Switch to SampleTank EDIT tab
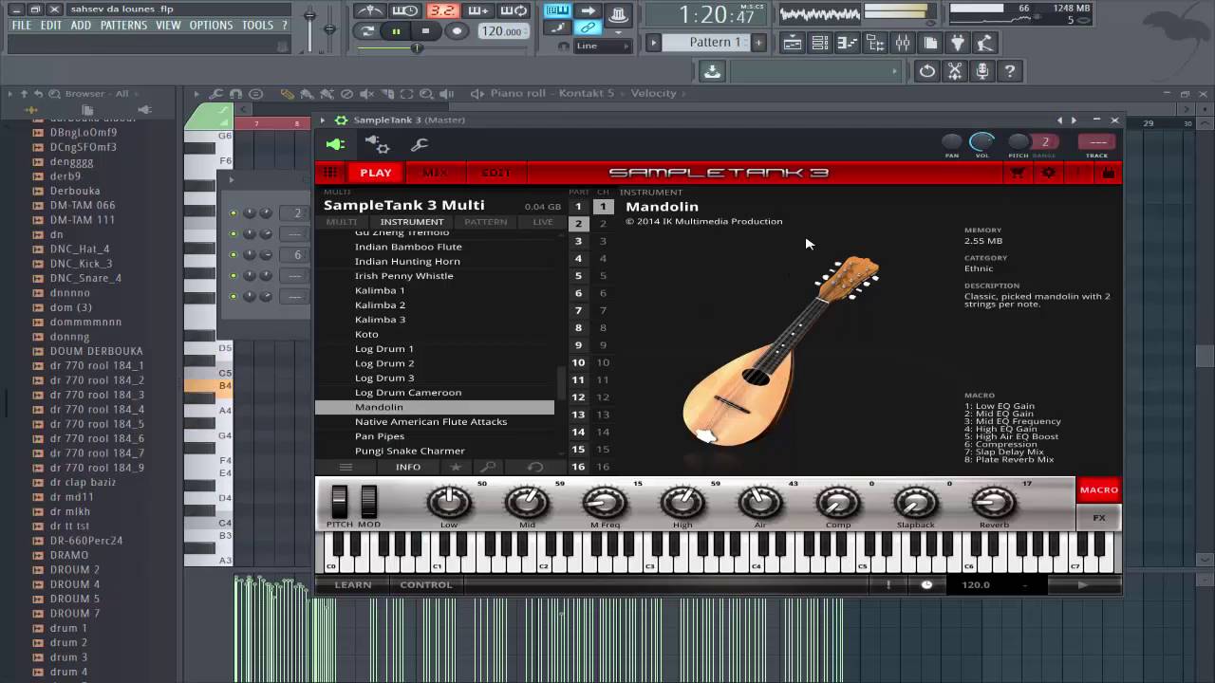 point(495,173)
